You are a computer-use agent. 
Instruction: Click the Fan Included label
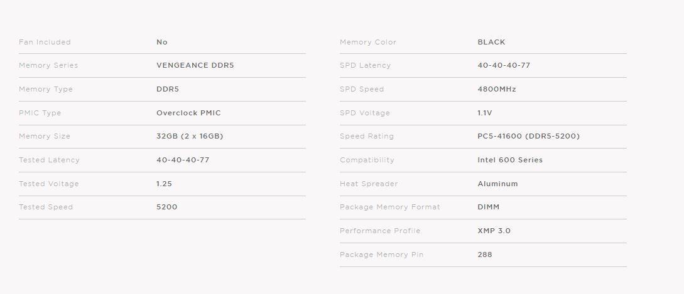45,42
